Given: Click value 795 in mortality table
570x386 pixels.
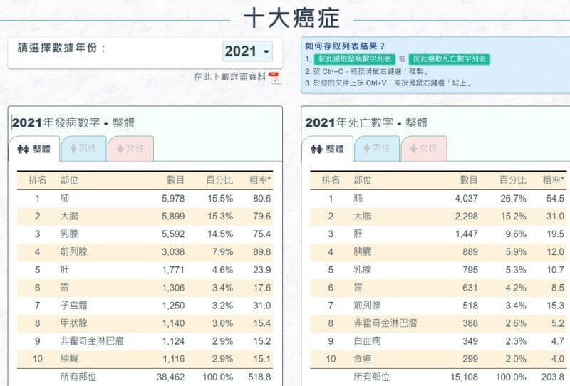Looking at the screenshot, I should (x=470, y=270).
